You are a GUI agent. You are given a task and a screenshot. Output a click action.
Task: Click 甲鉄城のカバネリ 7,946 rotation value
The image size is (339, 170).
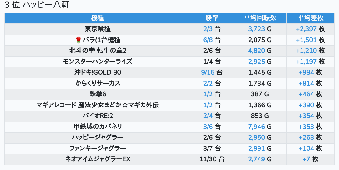tap(256, 127)
